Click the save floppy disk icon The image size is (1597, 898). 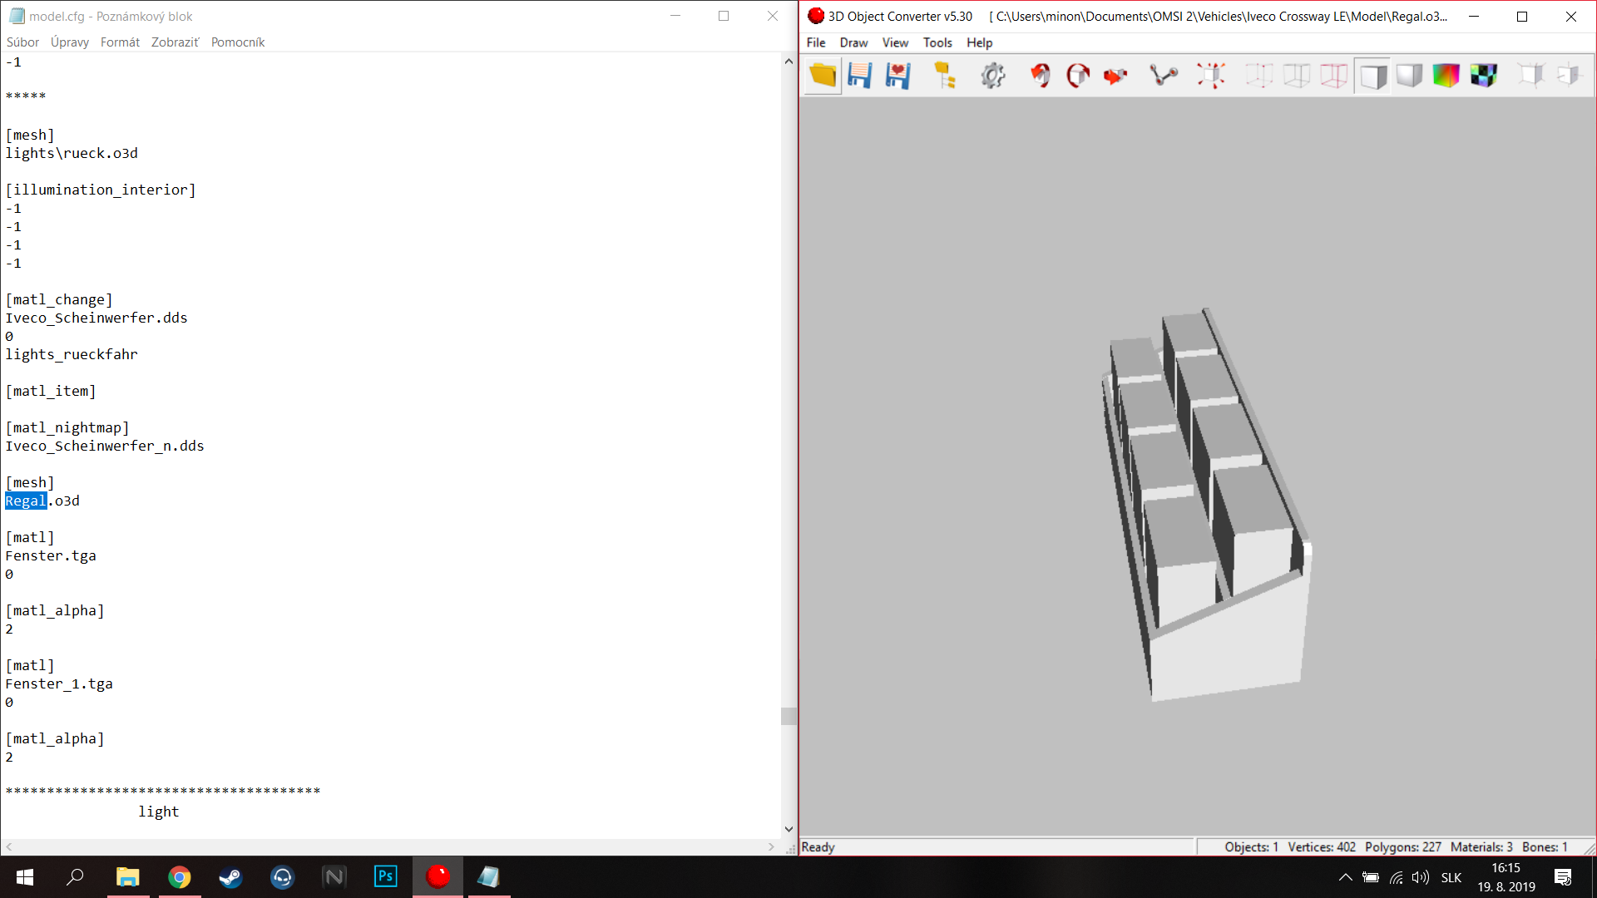point(859,76)
